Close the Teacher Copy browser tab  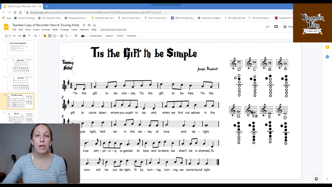pyautogui.click(x=40, y=6)
